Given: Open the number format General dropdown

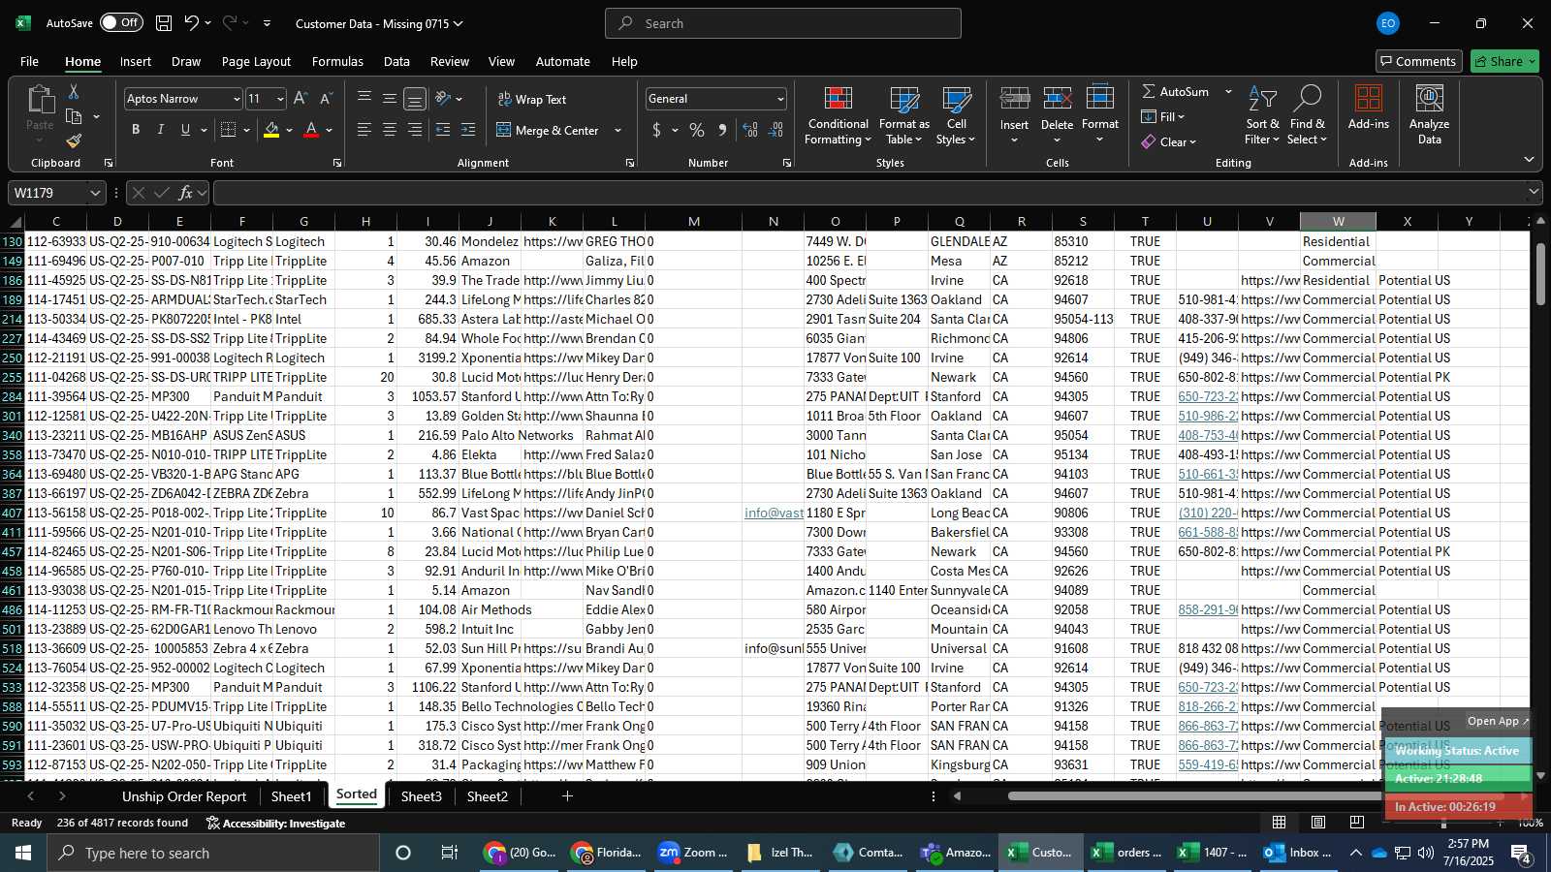Looking at the screenshot, I should [x=780, y=99].
